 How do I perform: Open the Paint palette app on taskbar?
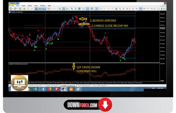tap(78, 89)
